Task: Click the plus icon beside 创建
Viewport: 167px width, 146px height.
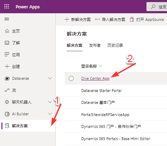Action: point(7,67)
